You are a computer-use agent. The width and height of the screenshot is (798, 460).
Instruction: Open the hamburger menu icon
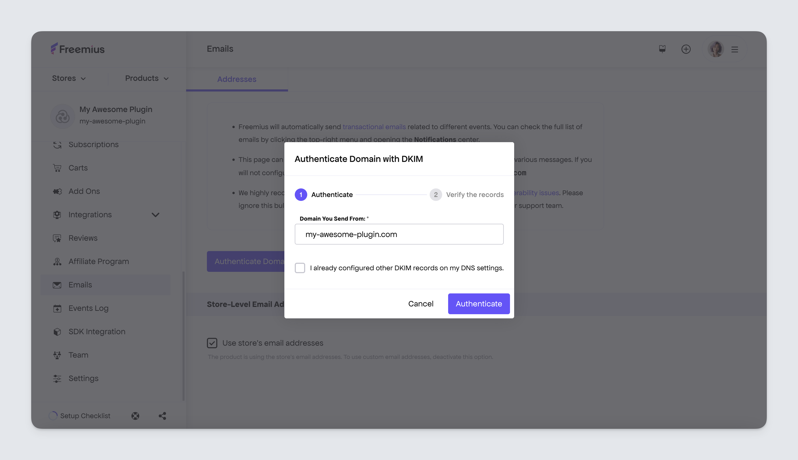735,49
